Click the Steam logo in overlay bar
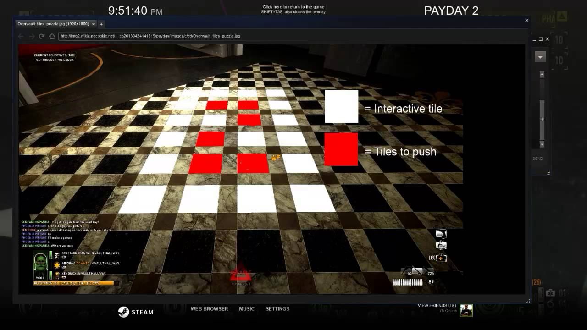Image resolution: width=587 pixels, height=330 pixels. coord(136,312)
